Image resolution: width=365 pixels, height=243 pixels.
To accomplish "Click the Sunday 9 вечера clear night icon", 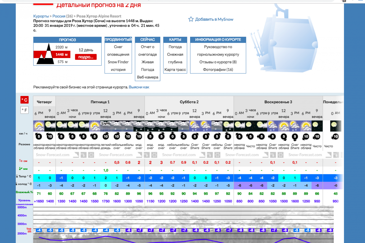I will (317, 126).
